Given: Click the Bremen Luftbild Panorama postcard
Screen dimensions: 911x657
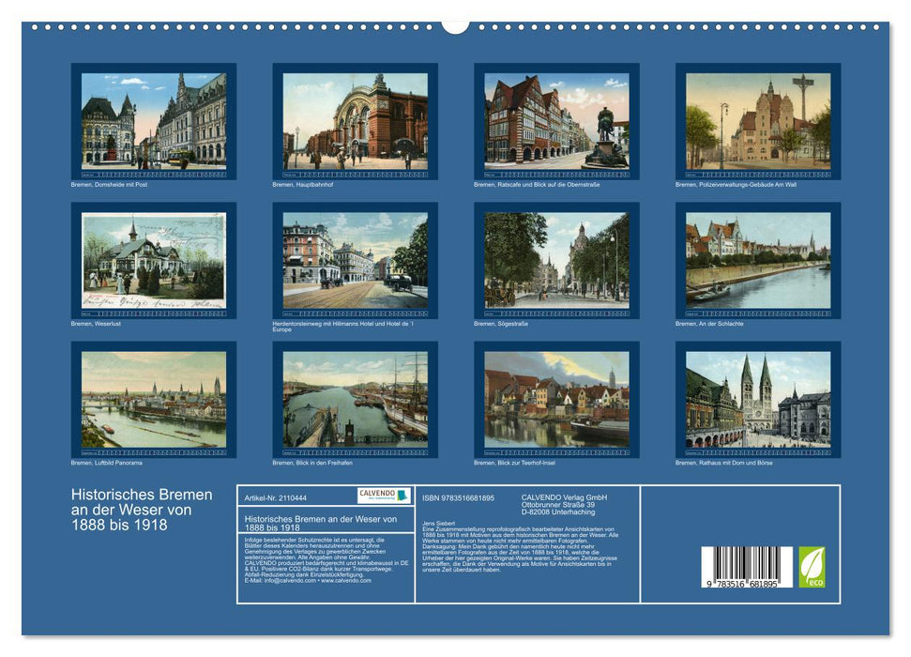Looking at the screenshot, I should pyautogui.click(x=152, y=399).
